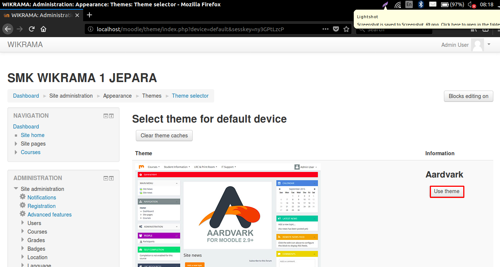Expand the Grades administration node
500x267 pixels.
tap(23, 240)
